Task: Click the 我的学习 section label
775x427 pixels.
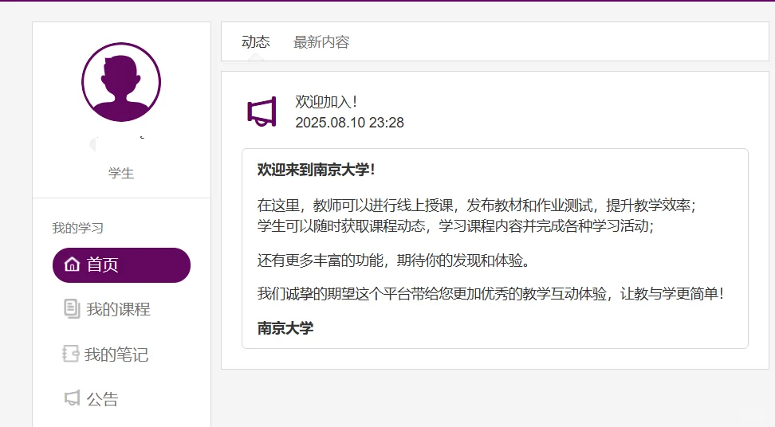Action: pyautogui.click(x=77, y=228)
